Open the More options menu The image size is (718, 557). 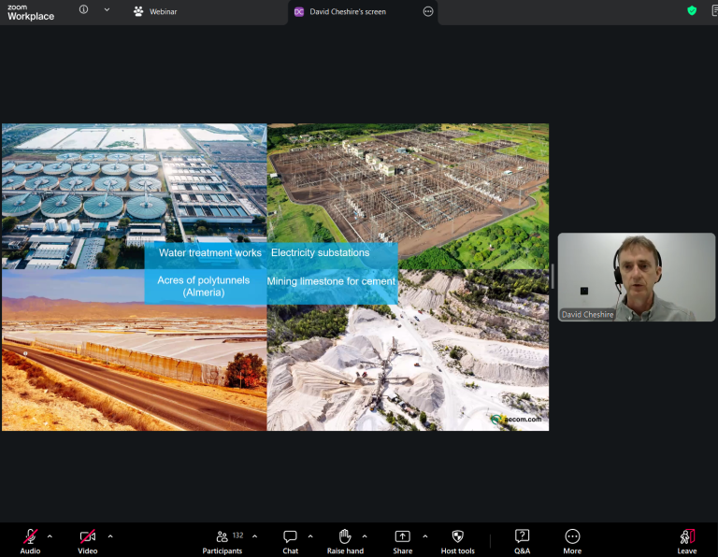[572, 541]
